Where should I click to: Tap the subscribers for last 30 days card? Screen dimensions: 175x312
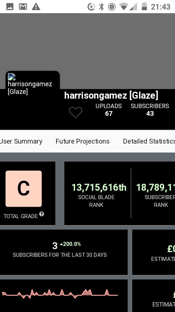(63, 252)
